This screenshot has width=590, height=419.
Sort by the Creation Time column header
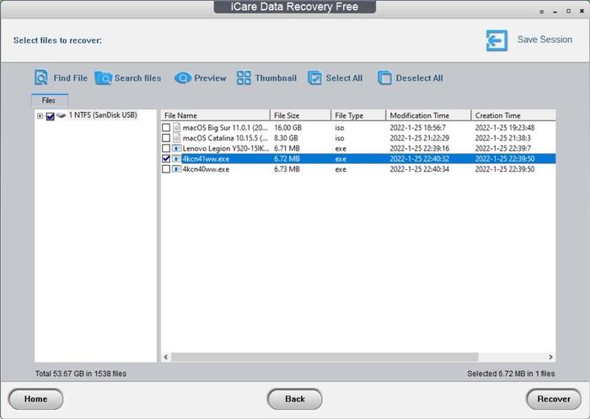pos(513,115)
